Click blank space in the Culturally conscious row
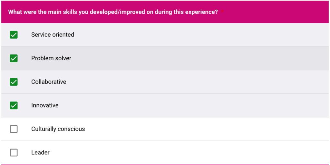 point(193,129)
